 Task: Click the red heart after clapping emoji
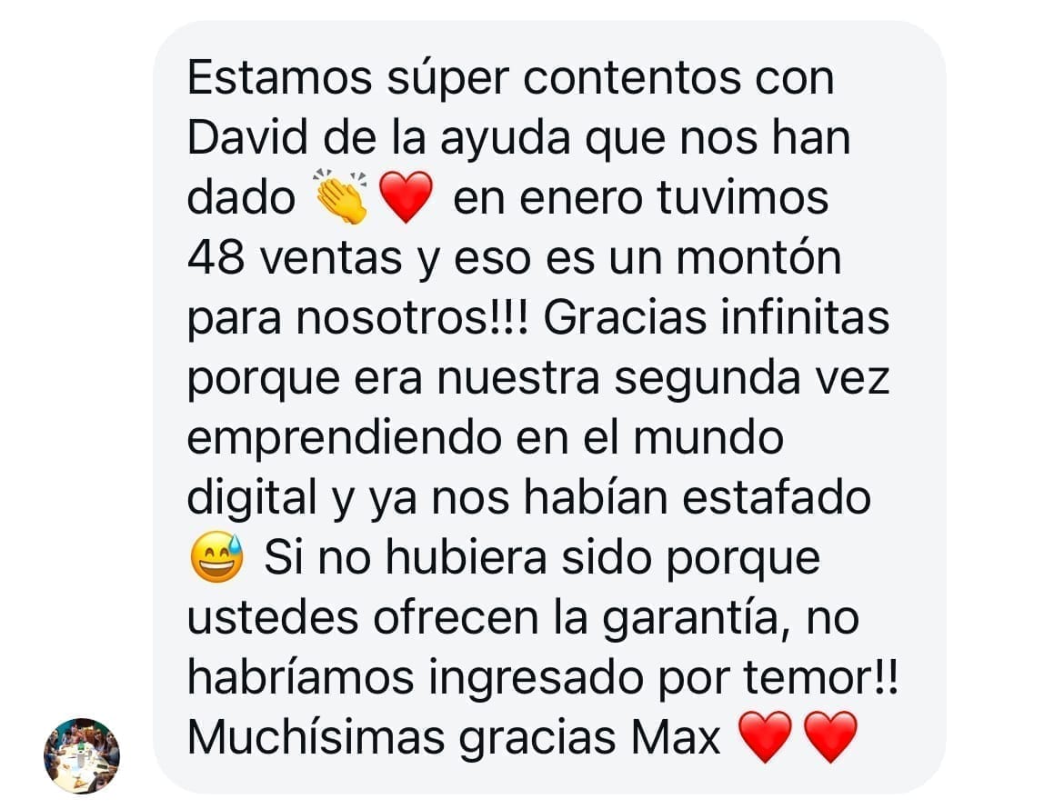click(405, 197)
